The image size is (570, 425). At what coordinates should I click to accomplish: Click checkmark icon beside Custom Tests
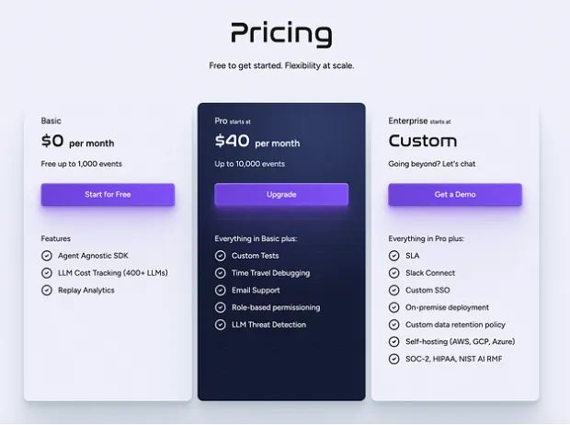[x=220, y=256]
